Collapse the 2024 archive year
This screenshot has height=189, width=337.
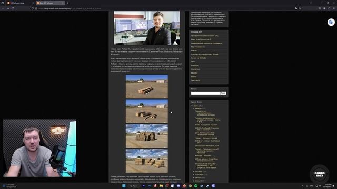pyautogui.click(x=192, y=106)
